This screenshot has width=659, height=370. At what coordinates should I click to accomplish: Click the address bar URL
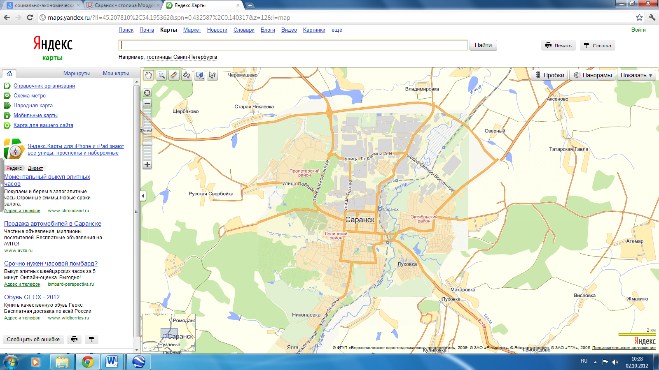pos(169,18)
